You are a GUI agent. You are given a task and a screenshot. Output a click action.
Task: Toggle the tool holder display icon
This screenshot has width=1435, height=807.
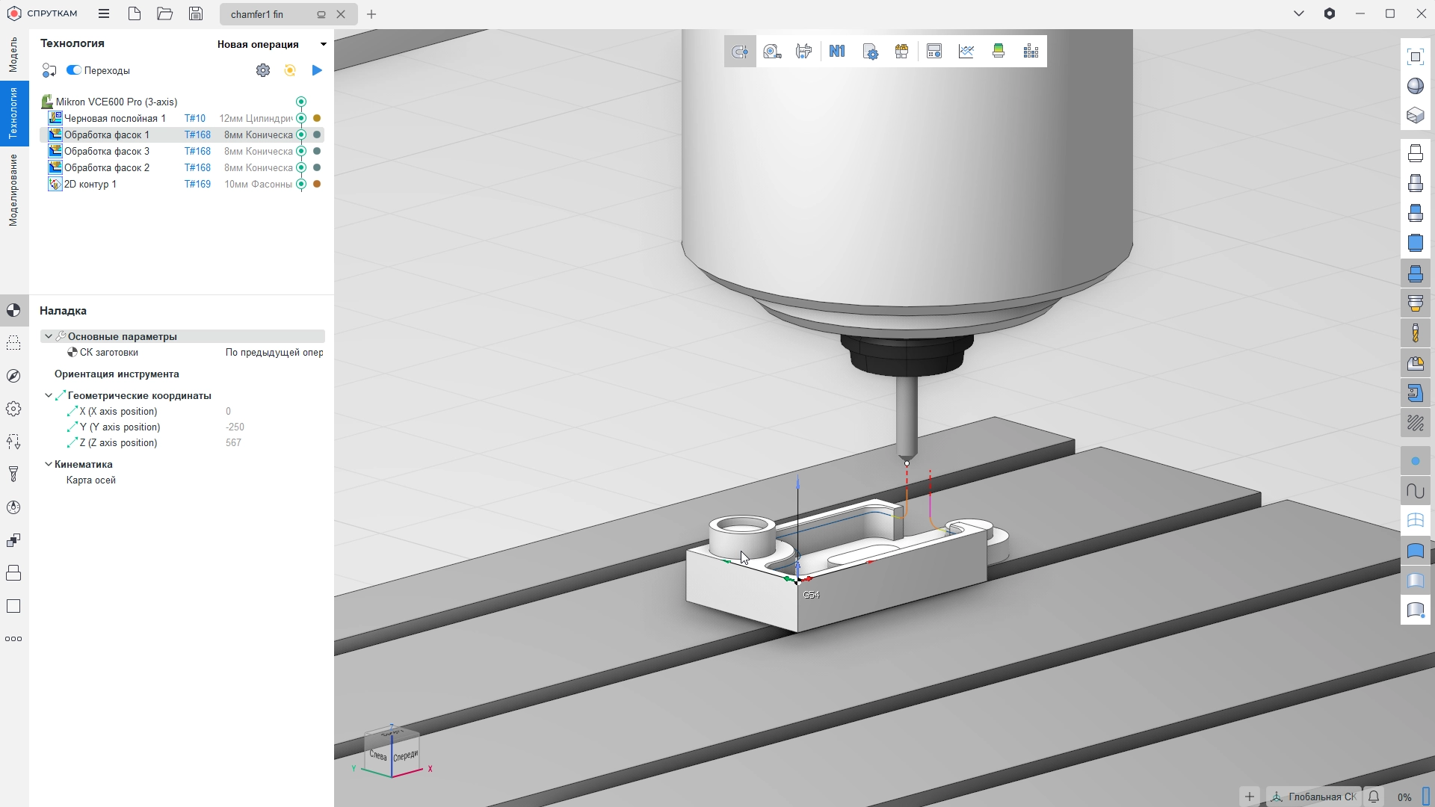tap(1416, 303)
